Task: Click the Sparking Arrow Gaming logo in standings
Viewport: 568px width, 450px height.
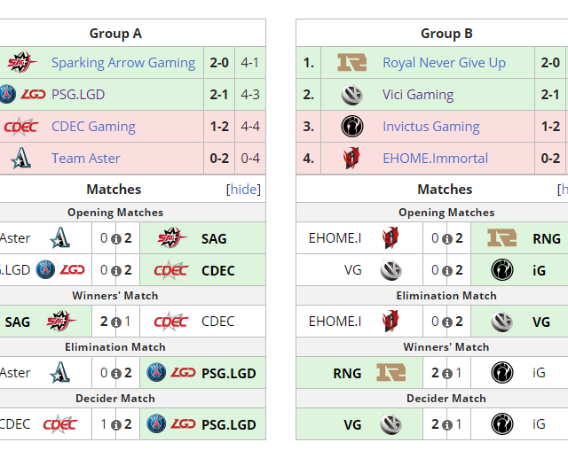Action: tap(21, 63)
